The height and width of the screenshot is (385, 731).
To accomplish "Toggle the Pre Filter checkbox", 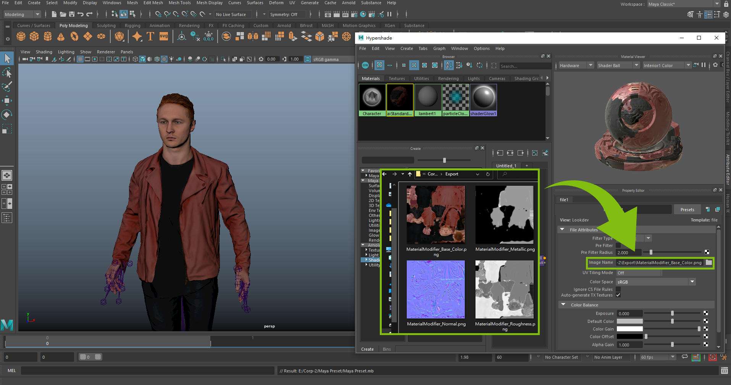I will pos(618,245).
